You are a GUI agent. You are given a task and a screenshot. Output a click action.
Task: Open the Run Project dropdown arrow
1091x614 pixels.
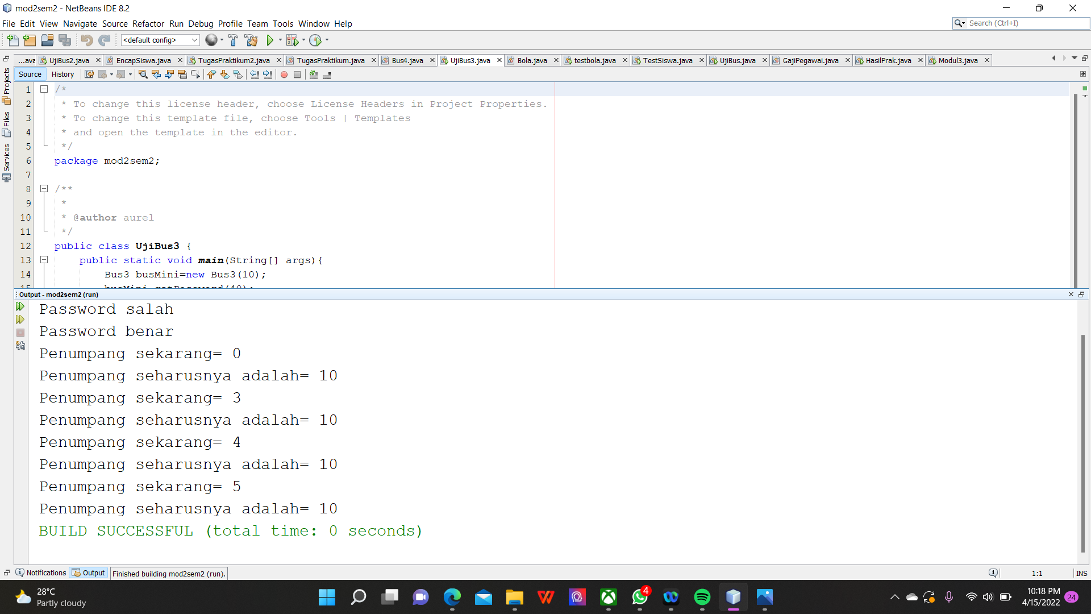tap(280, 40)
